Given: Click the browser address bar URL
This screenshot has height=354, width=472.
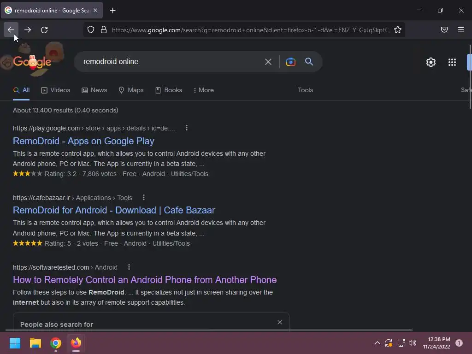Looking at the screenshot, I should click(250, 30).
